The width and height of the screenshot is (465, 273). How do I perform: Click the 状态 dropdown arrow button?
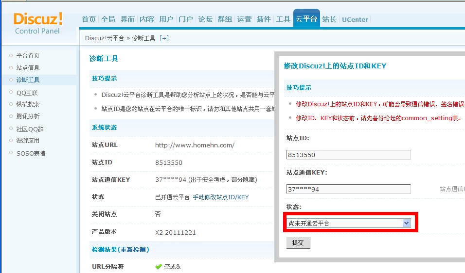coord(406,223)
